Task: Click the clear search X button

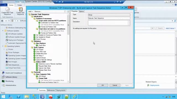Action: pyautogui.click(x=152, y=28)
